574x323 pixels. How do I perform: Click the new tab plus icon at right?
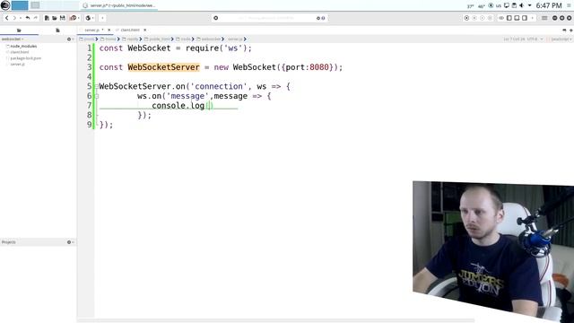[x=570, y=31]
